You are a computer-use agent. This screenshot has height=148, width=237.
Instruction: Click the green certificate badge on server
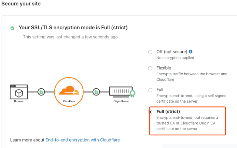coord(132,95)
